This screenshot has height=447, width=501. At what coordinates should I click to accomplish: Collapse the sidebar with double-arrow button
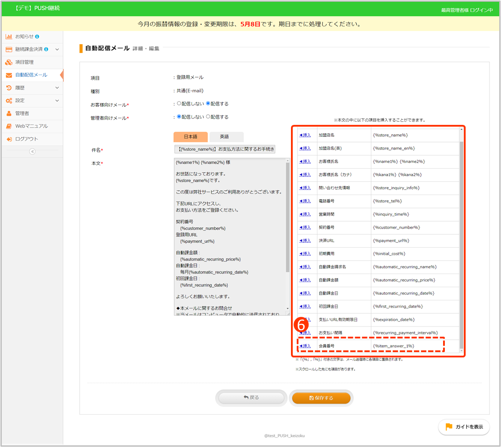[32, 151]
